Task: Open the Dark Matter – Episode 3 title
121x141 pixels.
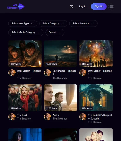Action: coord(29,73)
